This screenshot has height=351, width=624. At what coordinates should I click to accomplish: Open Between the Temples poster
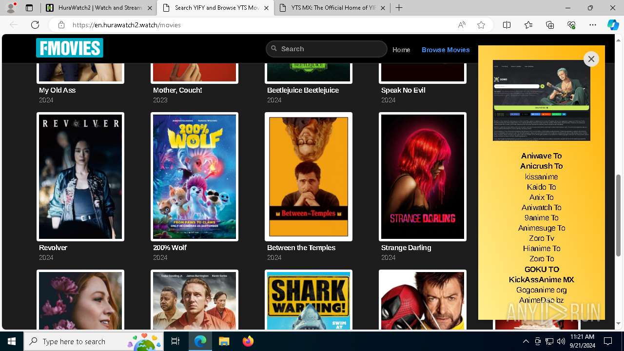[x=309, y=176]
